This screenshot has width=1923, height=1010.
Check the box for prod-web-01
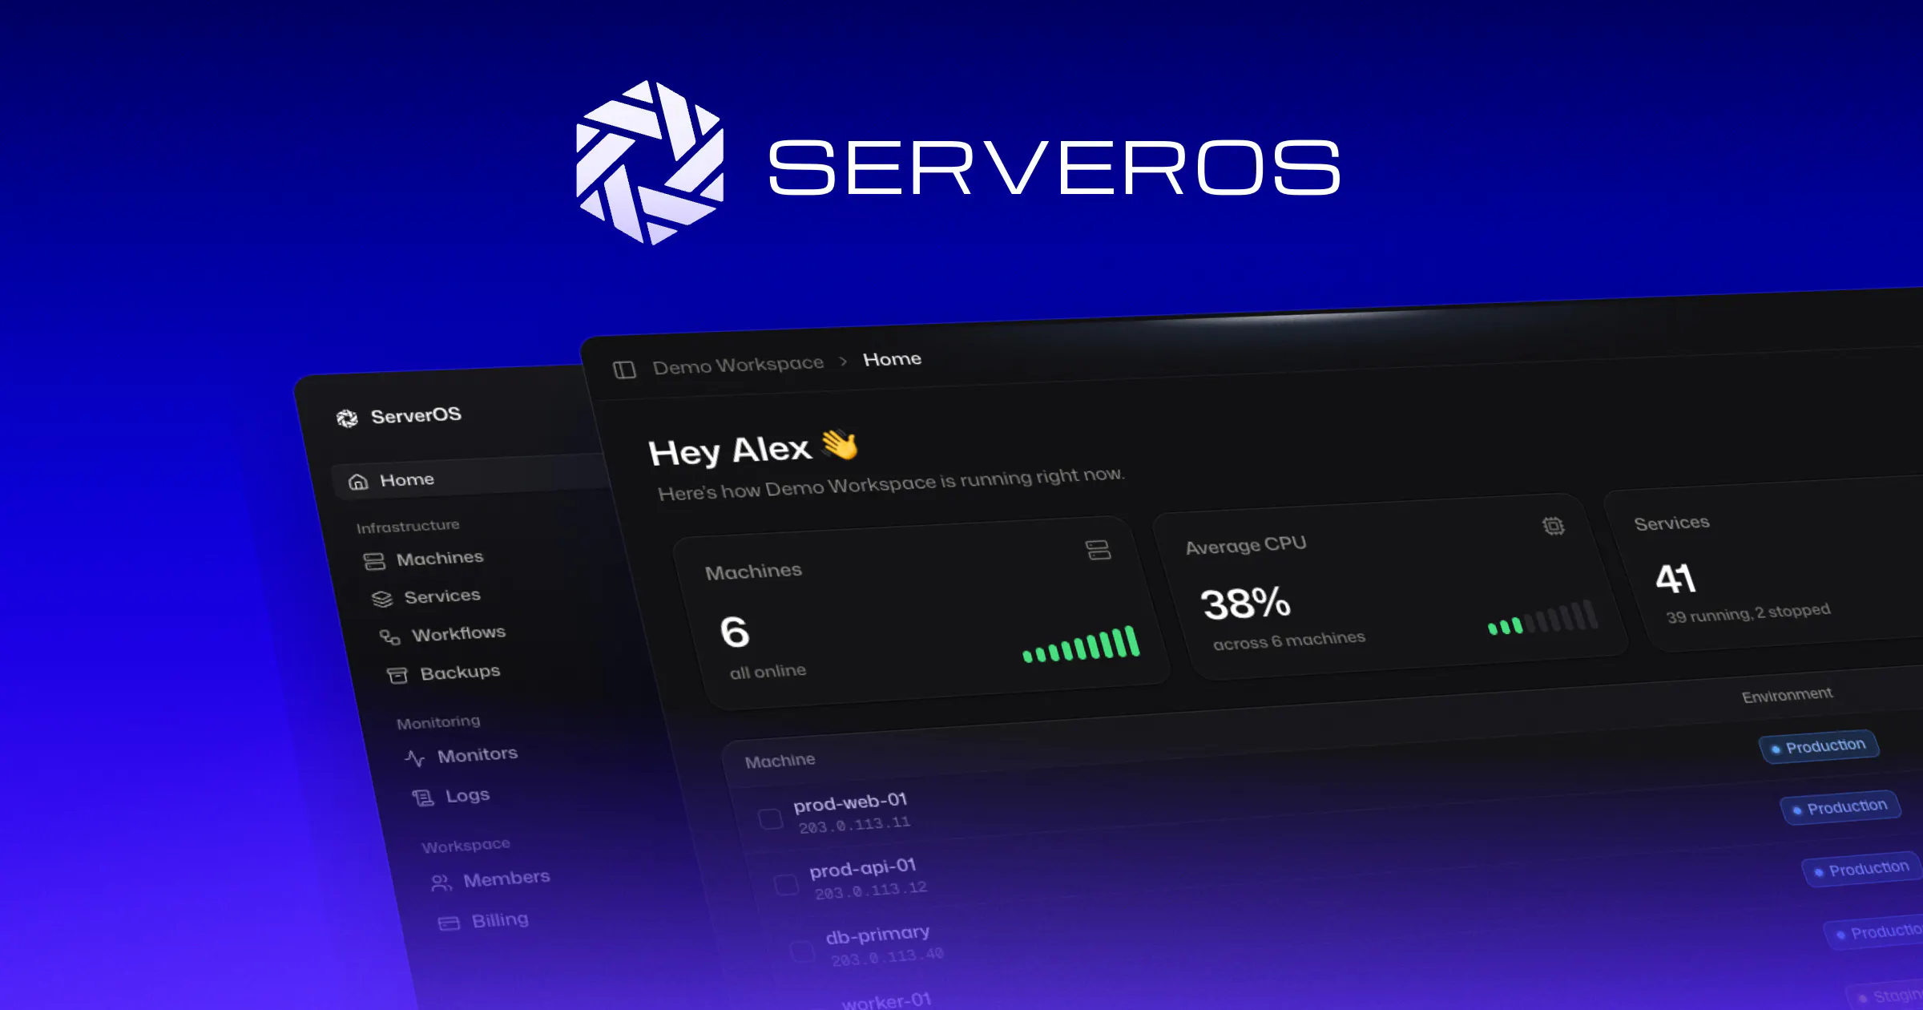770,819
